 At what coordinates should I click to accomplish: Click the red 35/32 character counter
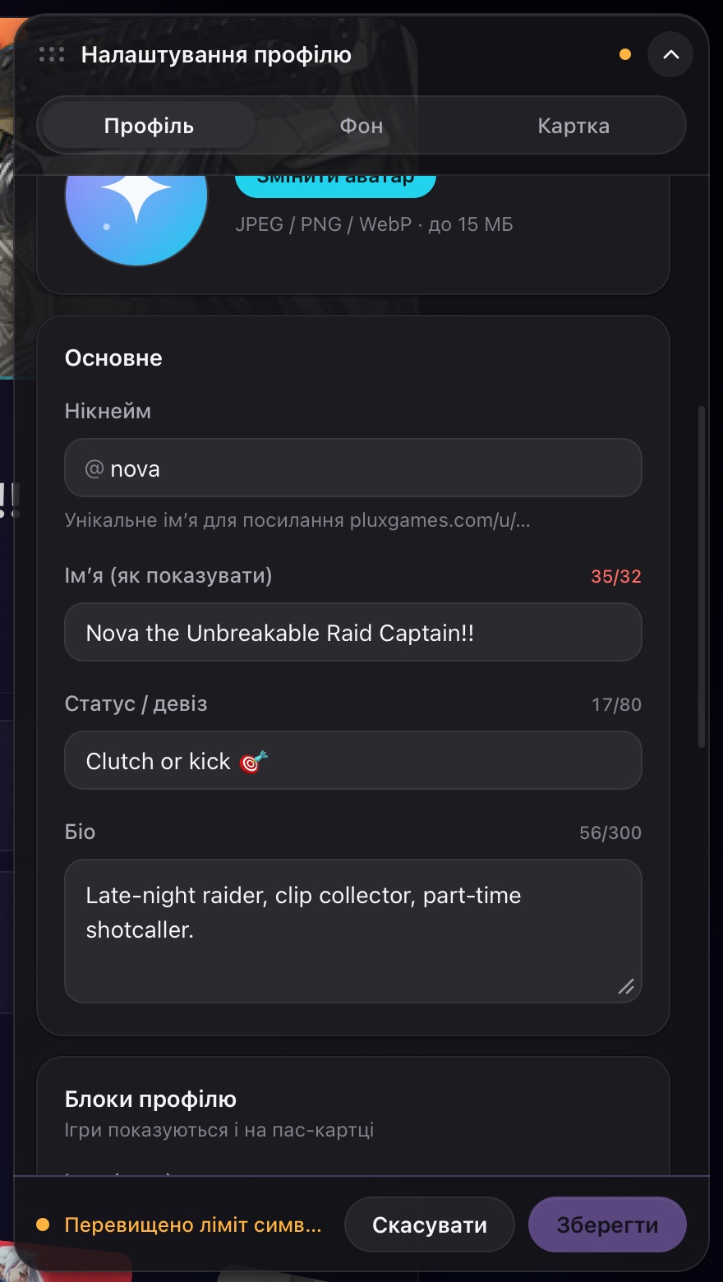click(616, 576)
